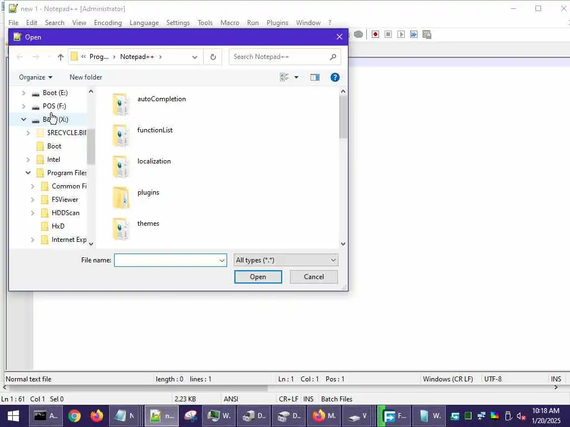Image resolution: width=570 pixels, height=427 pixels.
Task: Open the File menu
Action: point(13,22)
